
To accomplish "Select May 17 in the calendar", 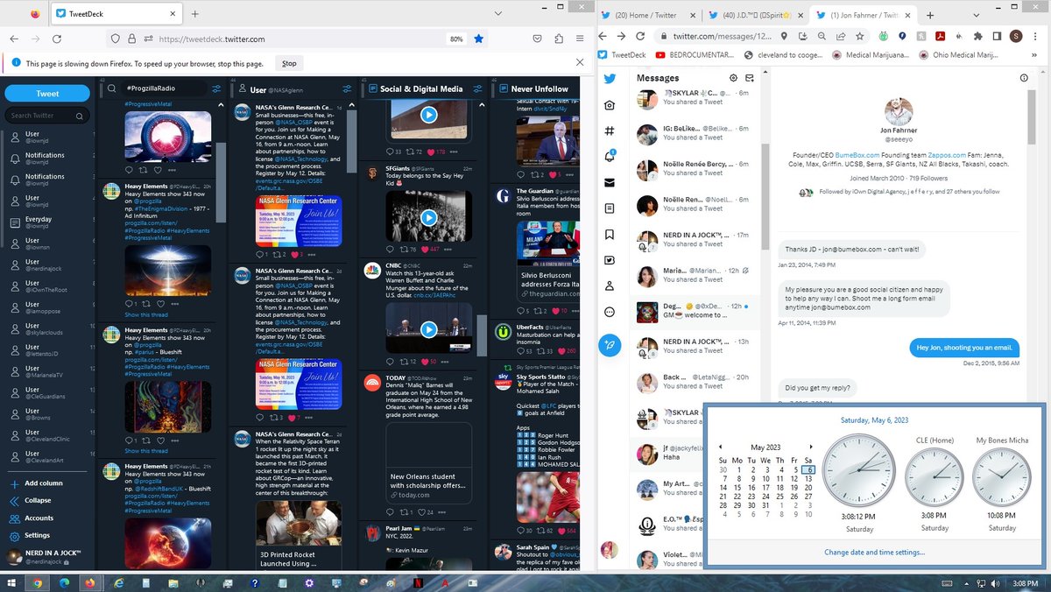I will pyautogui.click(x=766, y=488).
